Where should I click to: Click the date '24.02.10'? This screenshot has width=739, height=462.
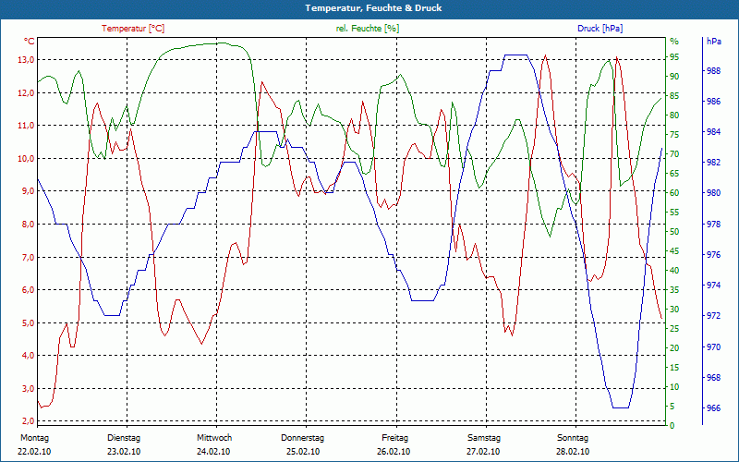point(213,452)
